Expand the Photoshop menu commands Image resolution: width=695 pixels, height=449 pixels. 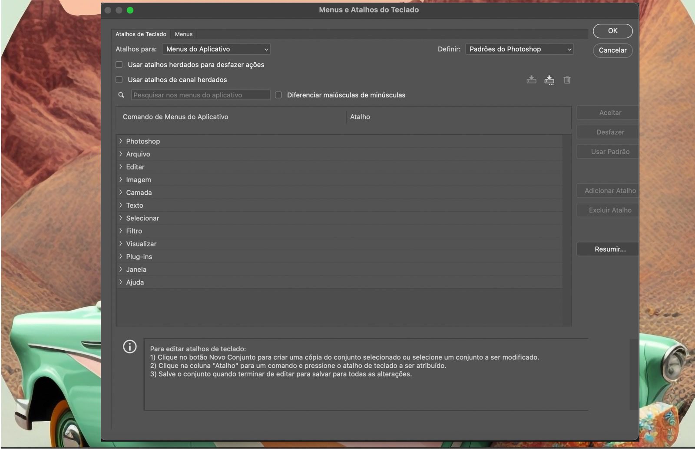[x=120, y=141]
